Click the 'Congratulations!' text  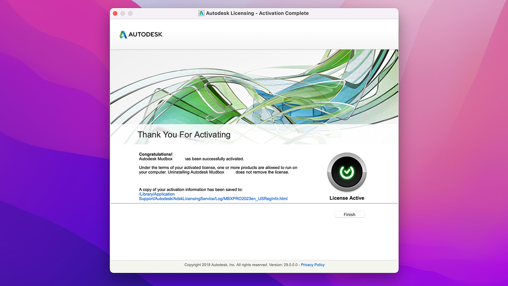pyautogui.click(x=155, y=154)
